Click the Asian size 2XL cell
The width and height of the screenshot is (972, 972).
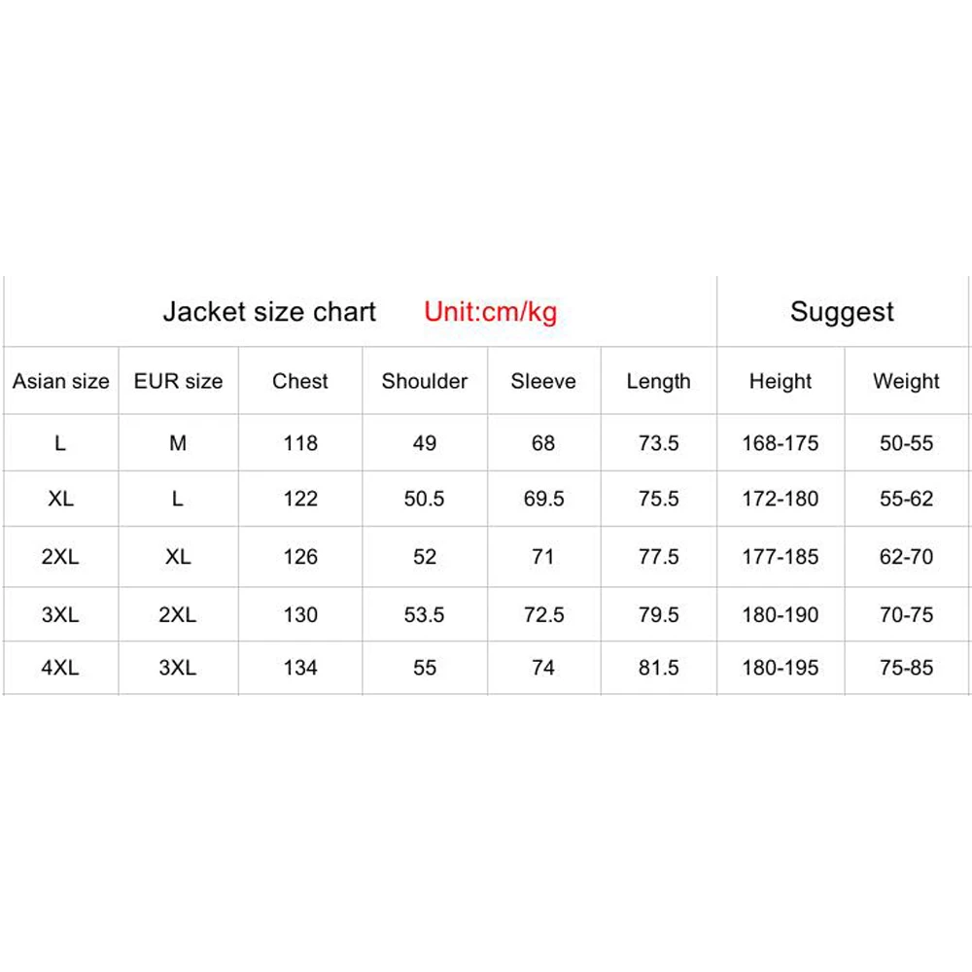click(x=61, y=557)
